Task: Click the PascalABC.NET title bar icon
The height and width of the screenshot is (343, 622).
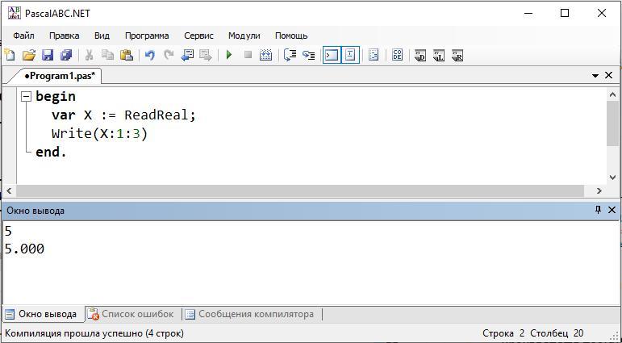Action: pyautogui.click(x=14, y=13)
